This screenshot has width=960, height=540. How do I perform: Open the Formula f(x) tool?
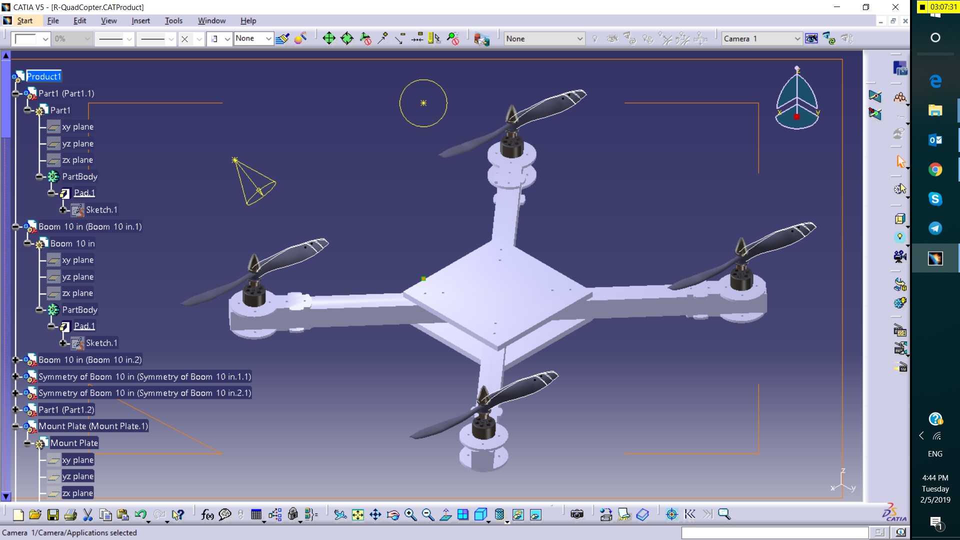click(207, 514)
